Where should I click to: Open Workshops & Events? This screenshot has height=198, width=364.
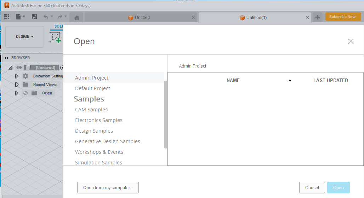tap(99, 152)
